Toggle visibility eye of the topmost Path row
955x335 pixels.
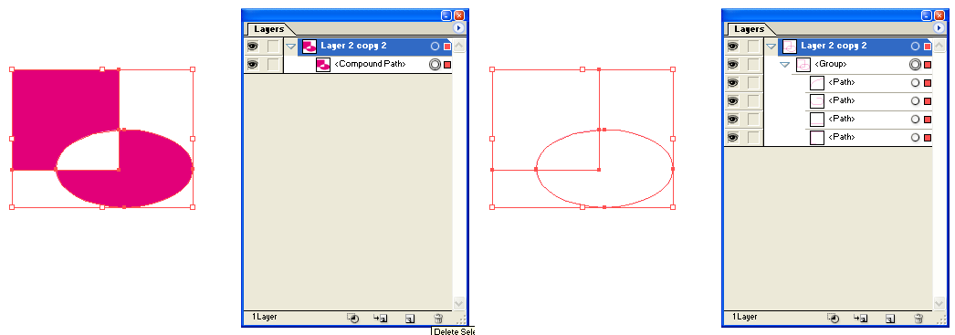click(x=733, y=82)
